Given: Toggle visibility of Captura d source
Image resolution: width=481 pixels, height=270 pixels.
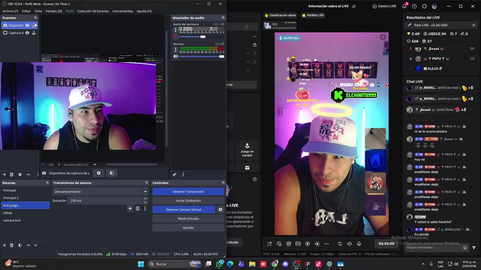Looking at the screenshot, I should pyautogui.click(x=27, y=33).
